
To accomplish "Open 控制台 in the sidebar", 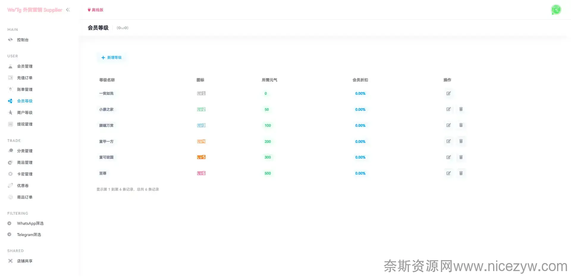I will pyautogui.click(x=23, y=40).
